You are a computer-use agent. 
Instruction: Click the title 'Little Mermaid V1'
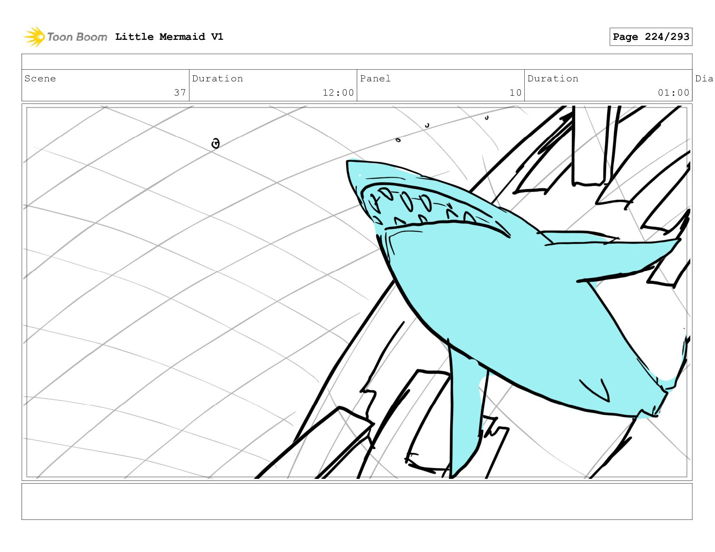click(x=169, y=37)
